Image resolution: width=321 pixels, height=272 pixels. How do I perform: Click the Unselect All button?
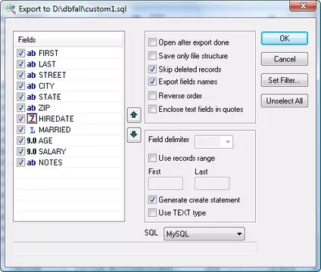point(285,100)
